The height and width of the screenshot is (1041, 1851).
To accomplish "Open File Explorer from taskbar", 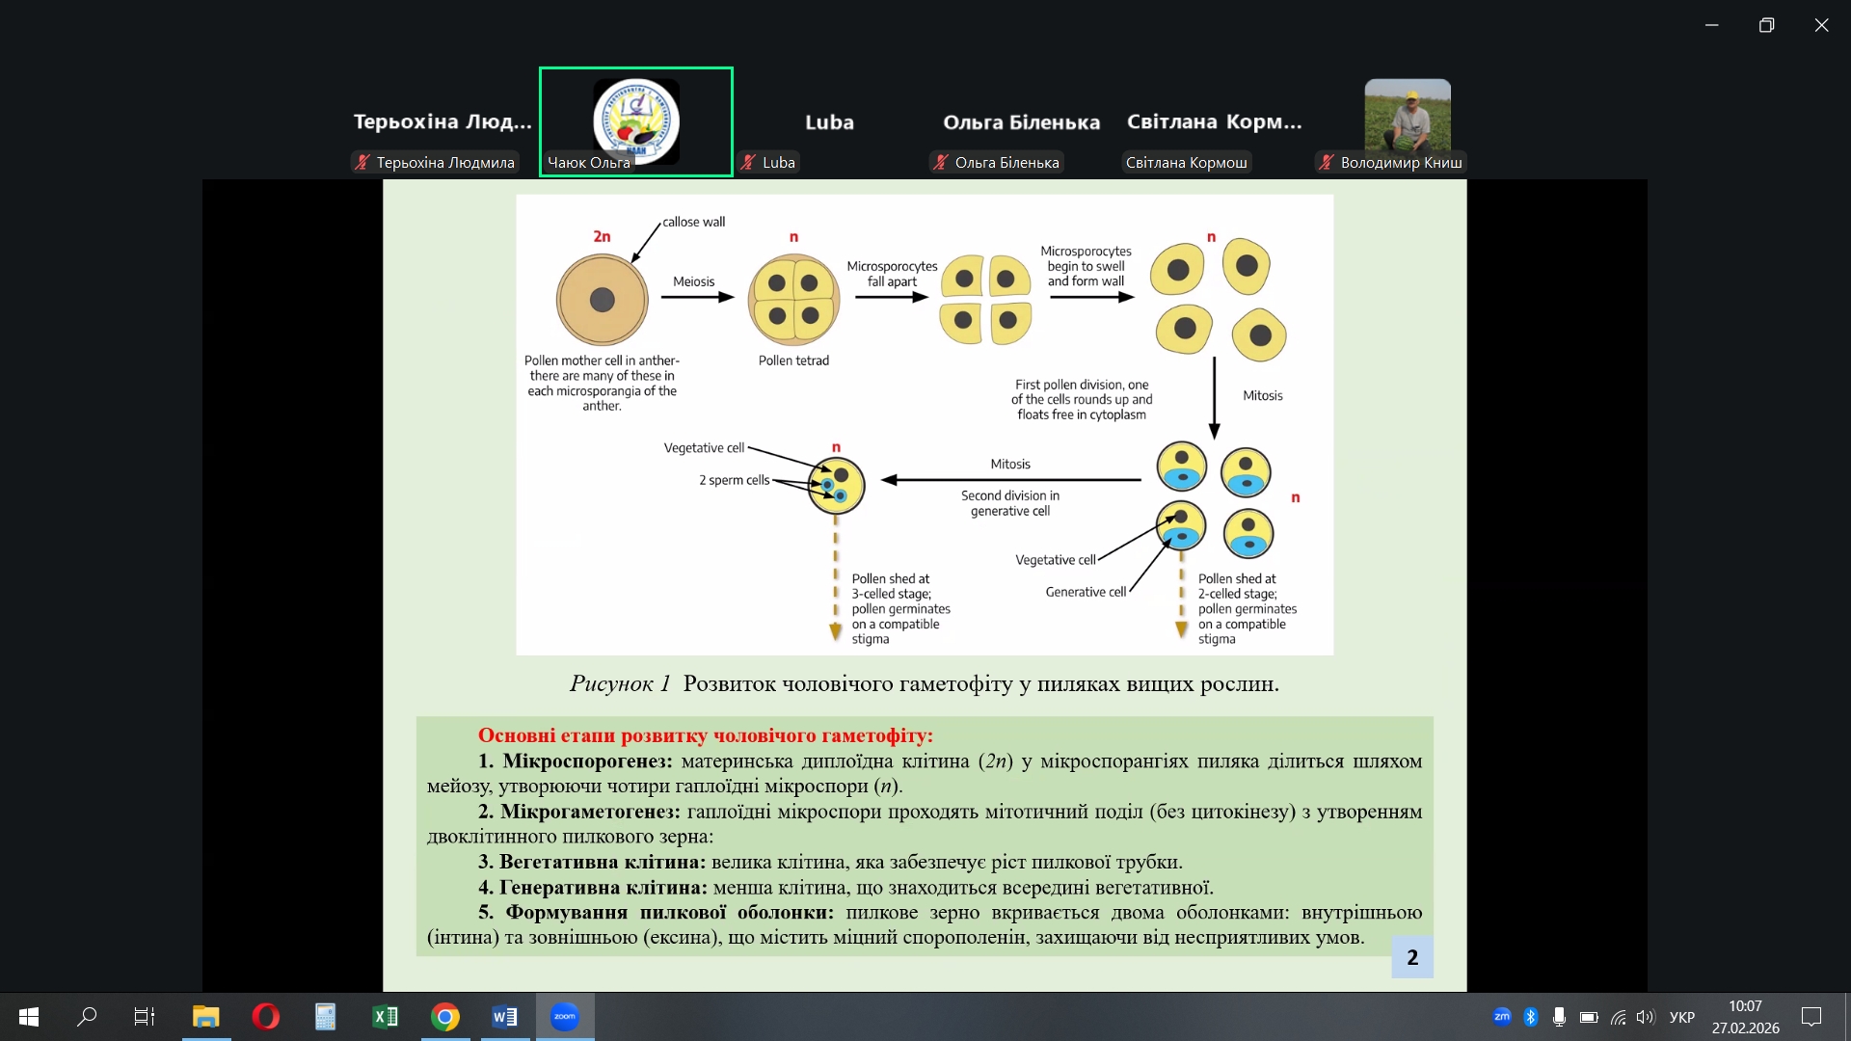I will click(x=206, y=1017).
